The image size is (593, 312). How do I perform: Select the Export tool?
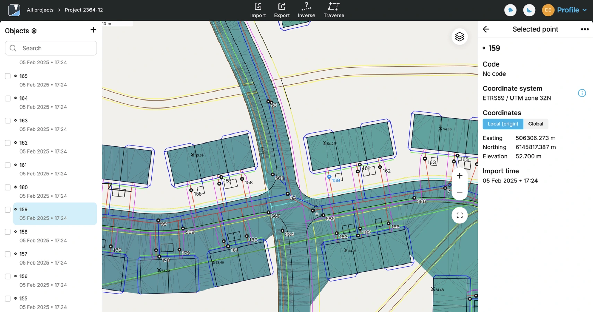coord(282,10)
